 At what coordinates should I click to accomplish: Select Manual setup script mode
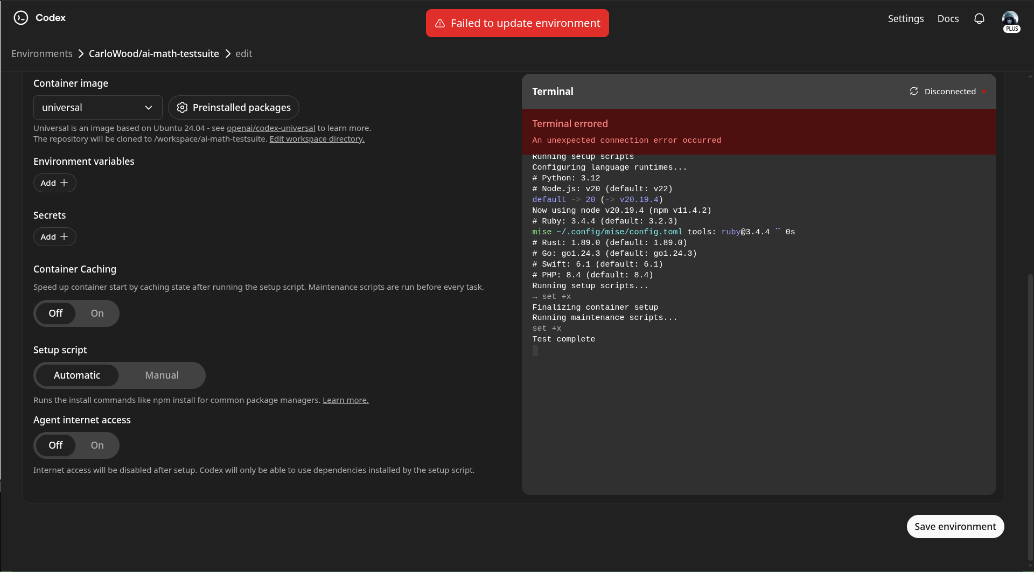tap(162, 375)
